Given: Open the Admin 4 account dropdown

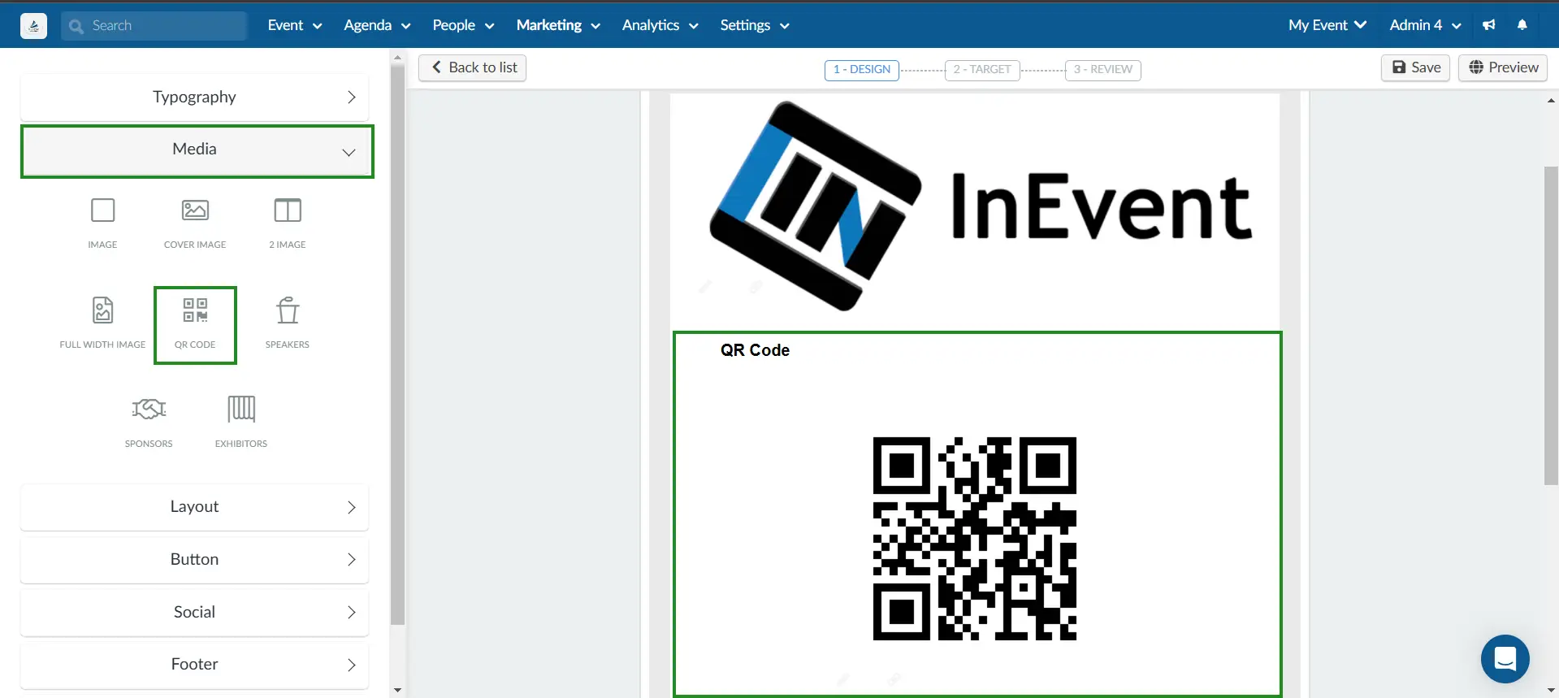Looking at the screenshot, I should (1425, 25).
